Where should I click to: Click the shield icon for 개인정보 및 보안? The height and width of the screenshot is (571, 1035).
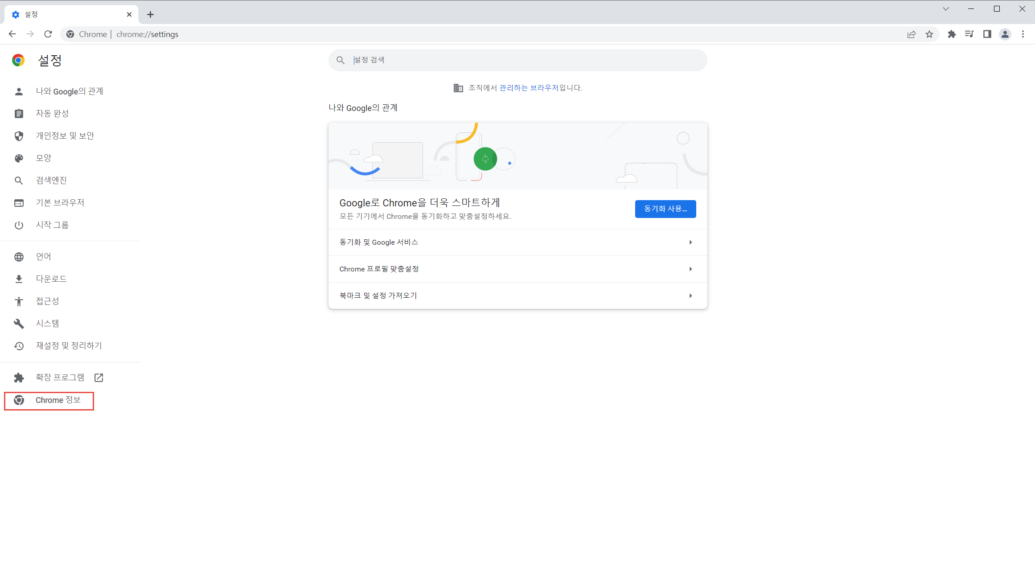(19, 136)
